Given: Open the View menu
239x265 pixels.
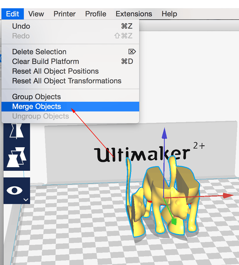Looking at the screenshot, I should point(36,14).
